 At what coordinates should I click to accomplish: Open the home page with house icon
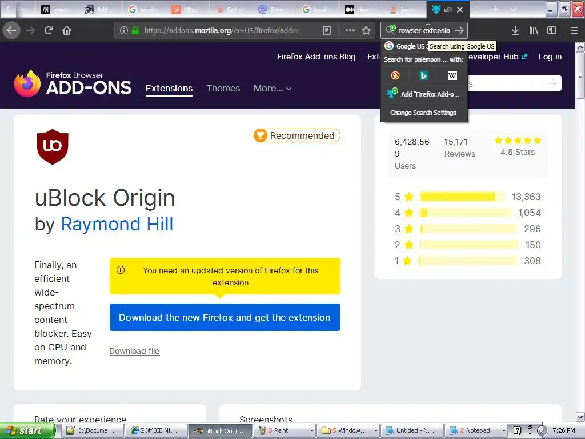click(x=67, y=30)
